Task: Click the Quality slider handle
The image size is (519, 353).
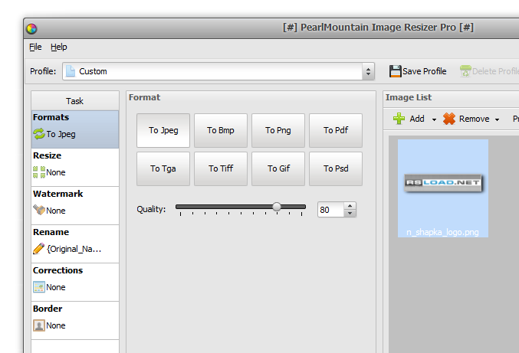Action: (277, 207)
